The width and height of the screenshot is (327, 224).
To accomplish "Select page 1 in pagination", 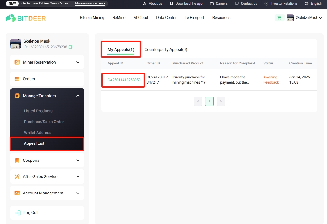I will (x=209, y=101).
